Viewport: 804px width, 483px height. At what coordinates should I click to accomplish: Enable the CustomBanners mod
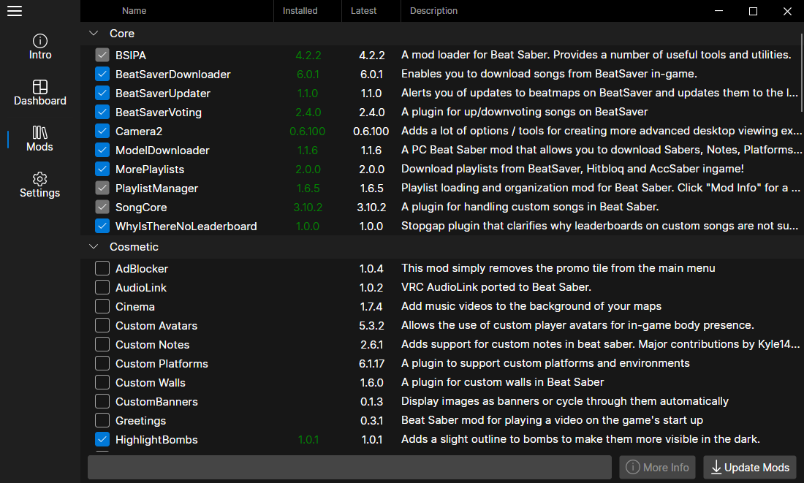click(102, 401)
